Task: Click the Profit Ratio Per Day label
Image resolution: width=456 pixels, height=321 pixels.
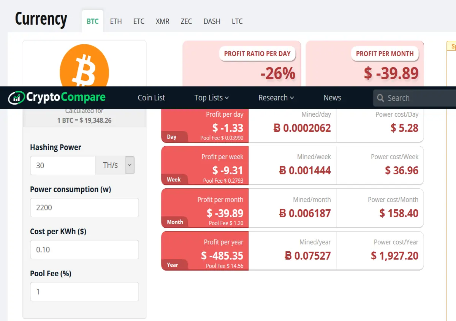Action: (x=257, y=54)
